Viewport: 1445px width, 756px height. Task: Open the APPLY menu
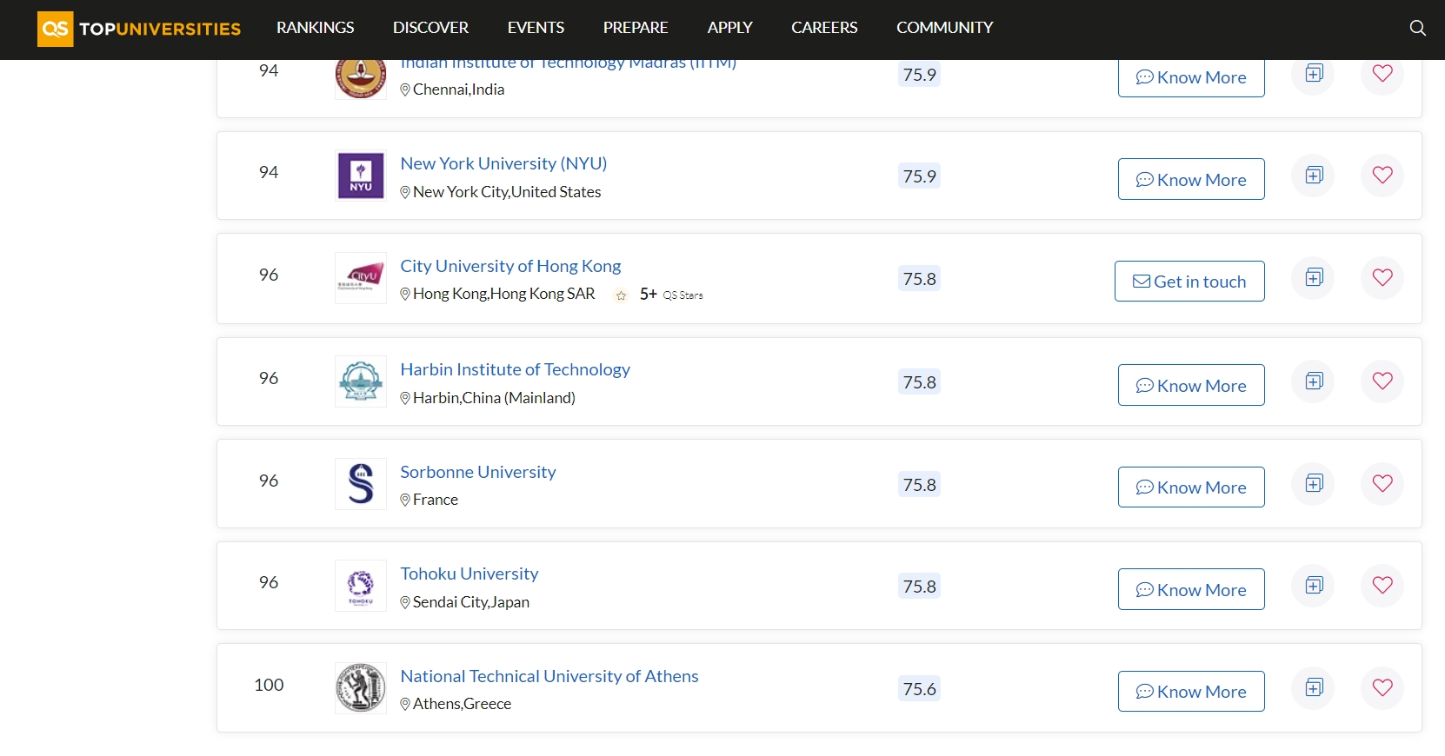pyautogui.click(x=729, y=28)
